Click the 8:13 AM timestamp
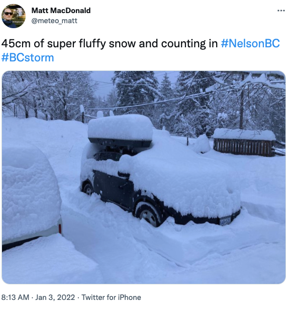293x309 pixels. [15, 297]
